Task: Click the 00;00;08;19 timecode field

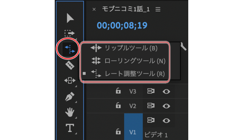Action: point(122,26)
